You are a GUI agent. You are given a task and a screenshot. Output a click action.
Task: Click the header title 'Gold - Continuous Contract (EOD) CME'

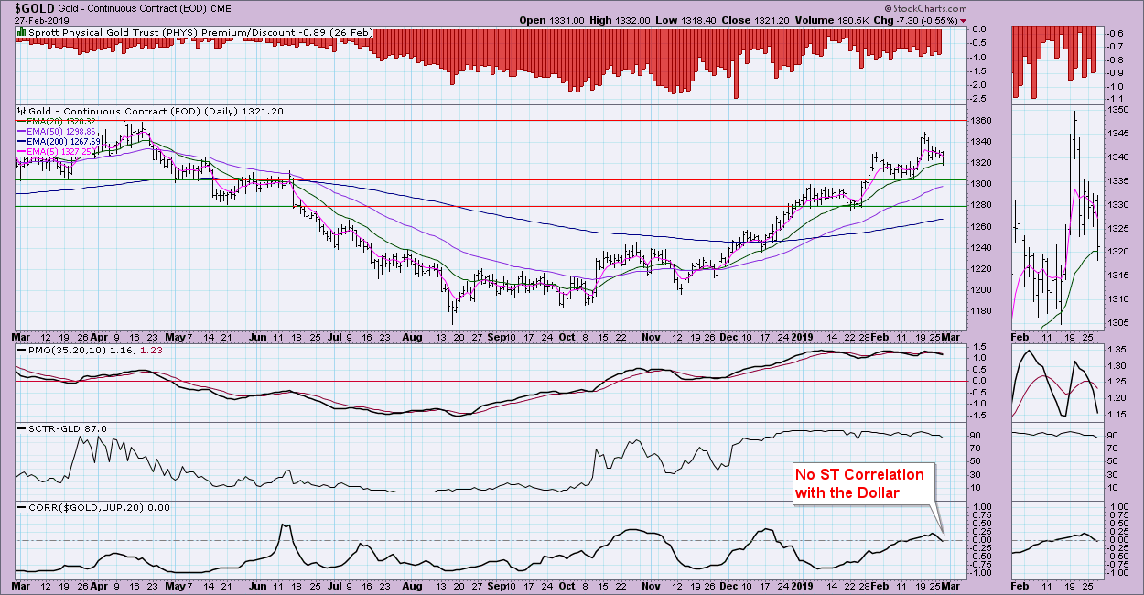pos(144,8)
